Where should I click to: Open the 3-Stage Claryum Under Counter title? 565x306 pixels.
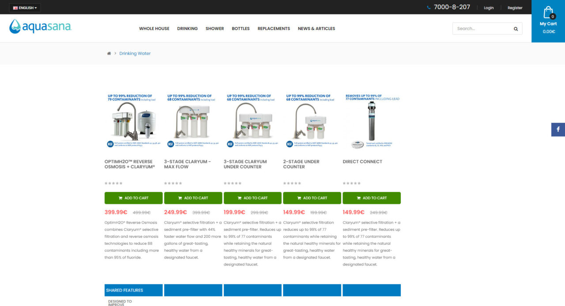[x=245, y=164]
